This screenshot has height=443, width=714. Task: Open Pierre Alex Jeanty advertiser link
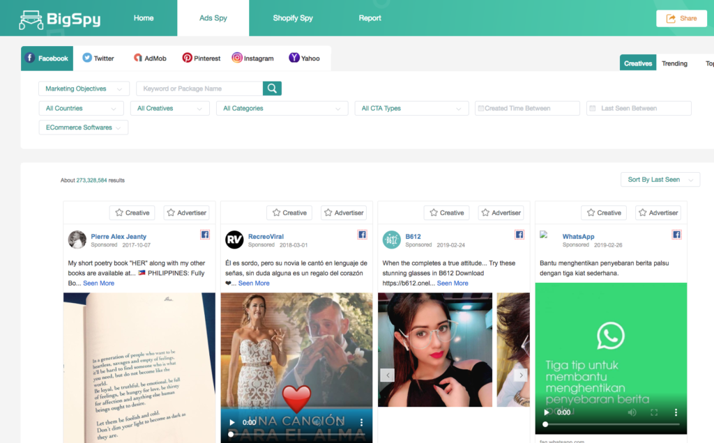(x=119, y=237)
